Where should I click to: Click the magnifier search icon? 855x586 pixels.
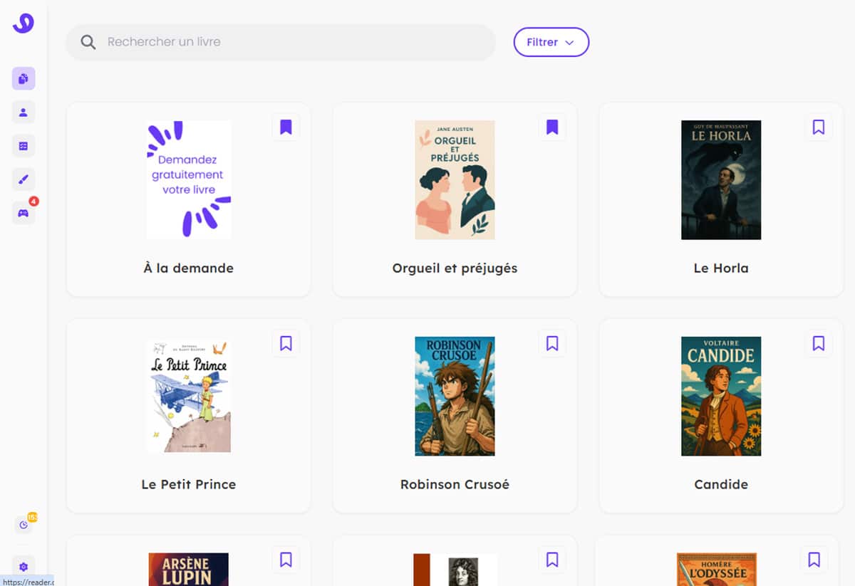(x=88, y=42)
